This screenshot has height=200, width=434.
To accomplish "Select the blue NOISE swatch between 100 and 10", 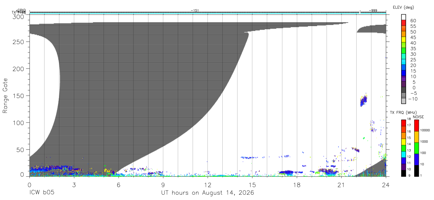I will click(x=416, y=159).
